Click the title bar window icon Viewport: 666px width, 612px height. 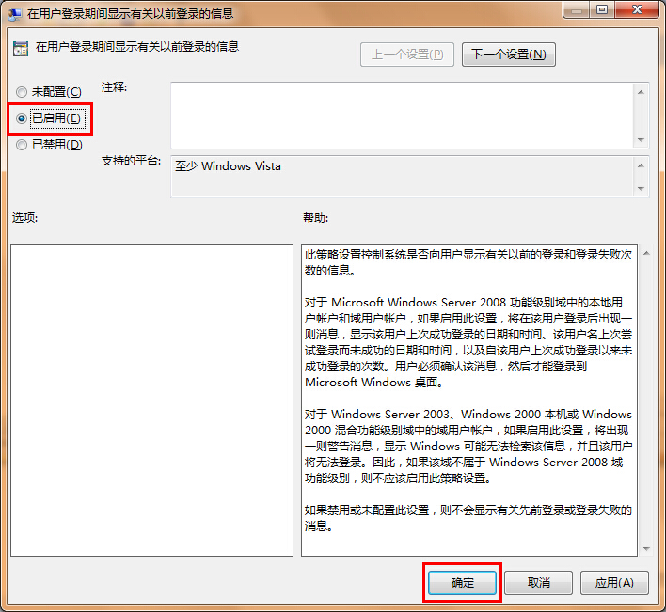click(14, 14)
